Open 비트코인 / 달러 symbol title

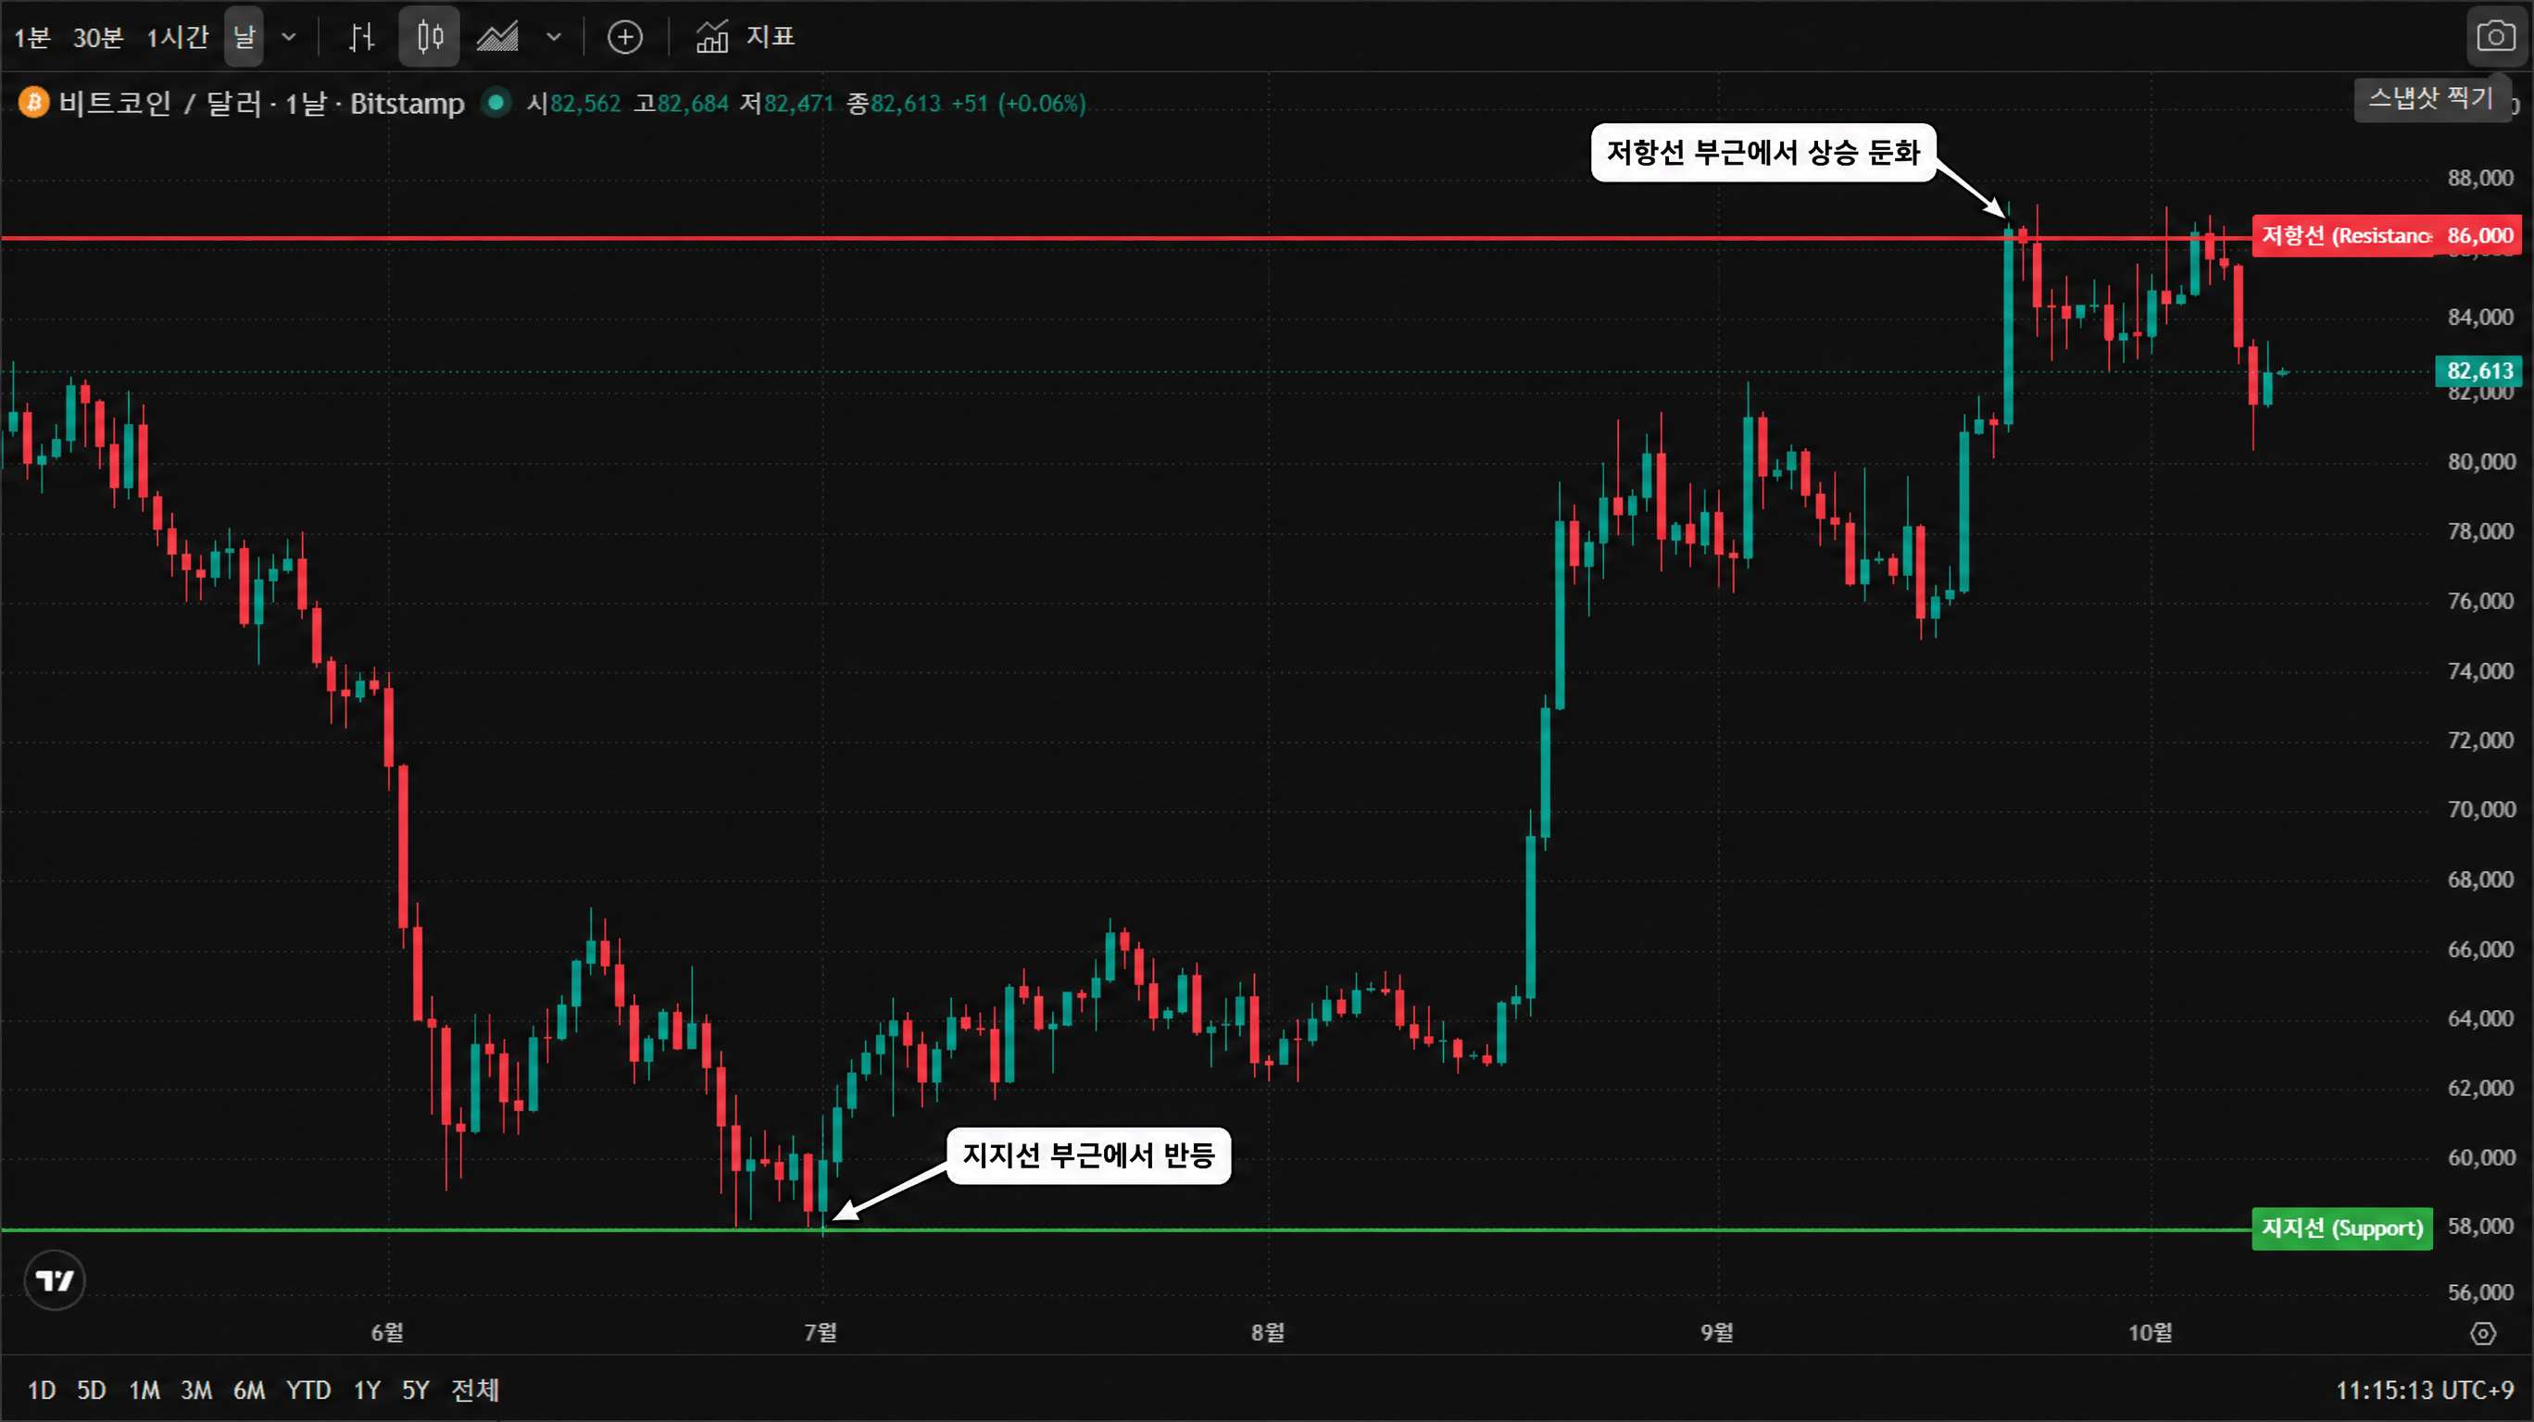point(260,104)
